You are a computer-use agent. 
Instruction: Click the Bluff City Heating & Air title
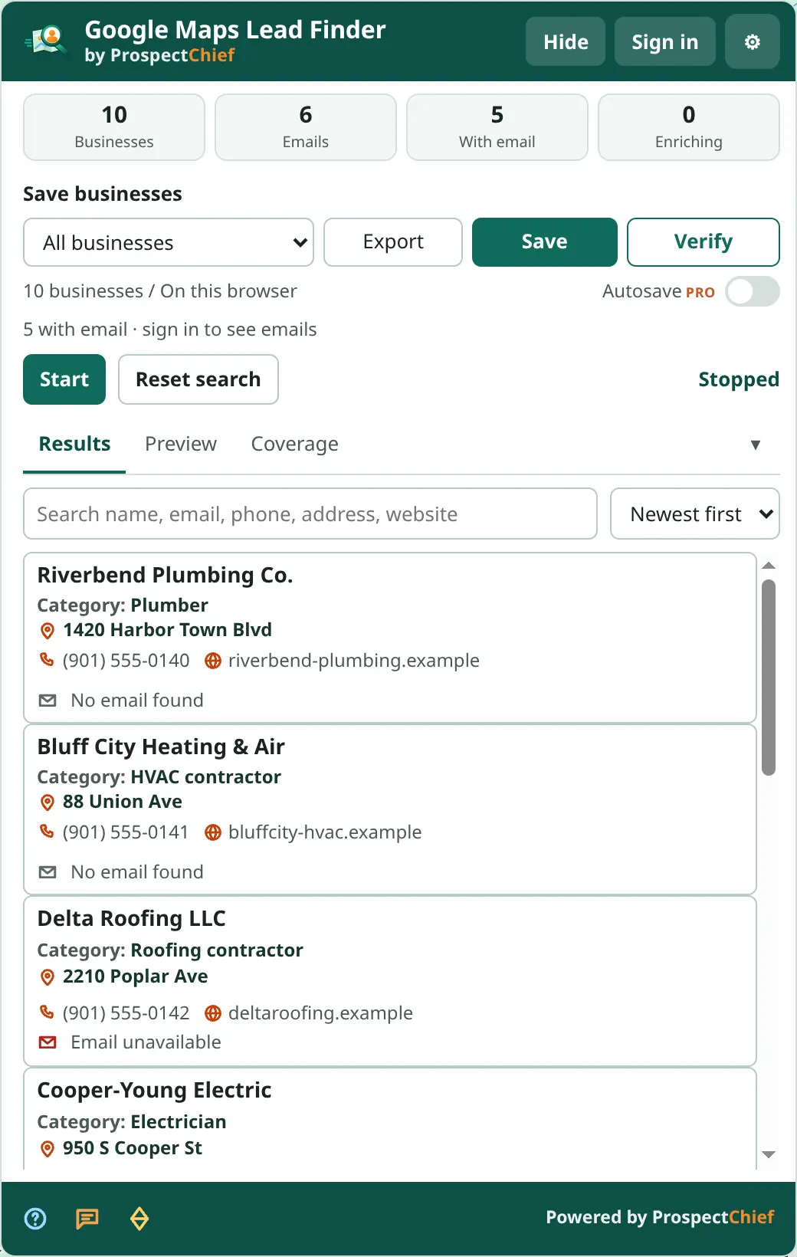click(x=161, y=747)
